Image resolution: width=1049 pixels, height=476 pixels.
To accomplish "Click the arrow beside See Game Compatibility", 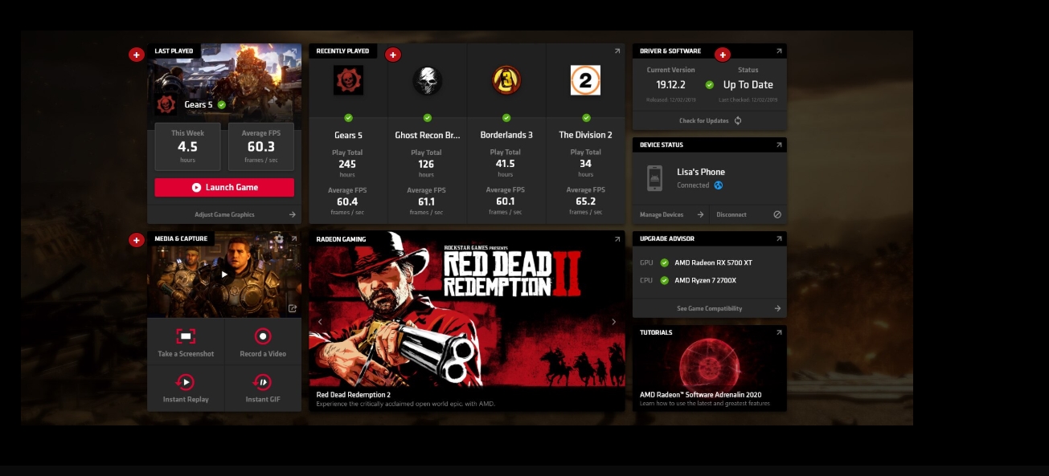I will click(777, 308).
